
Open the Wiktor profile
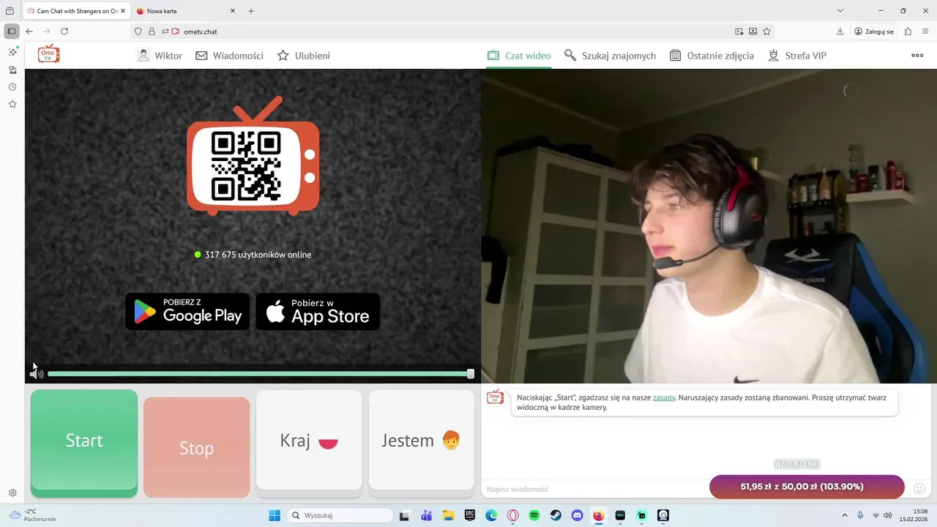(160, 56)
